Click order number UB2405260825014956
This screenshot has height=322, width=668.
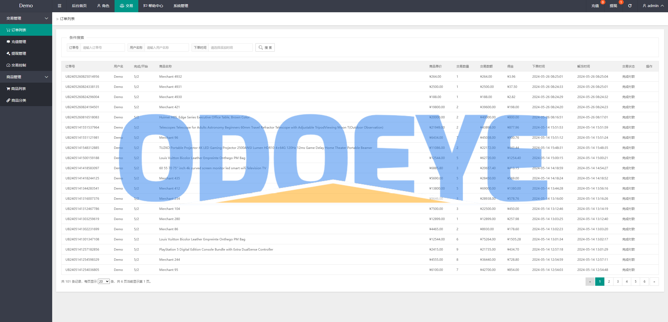pyautogui.click(x=82, y=77)
